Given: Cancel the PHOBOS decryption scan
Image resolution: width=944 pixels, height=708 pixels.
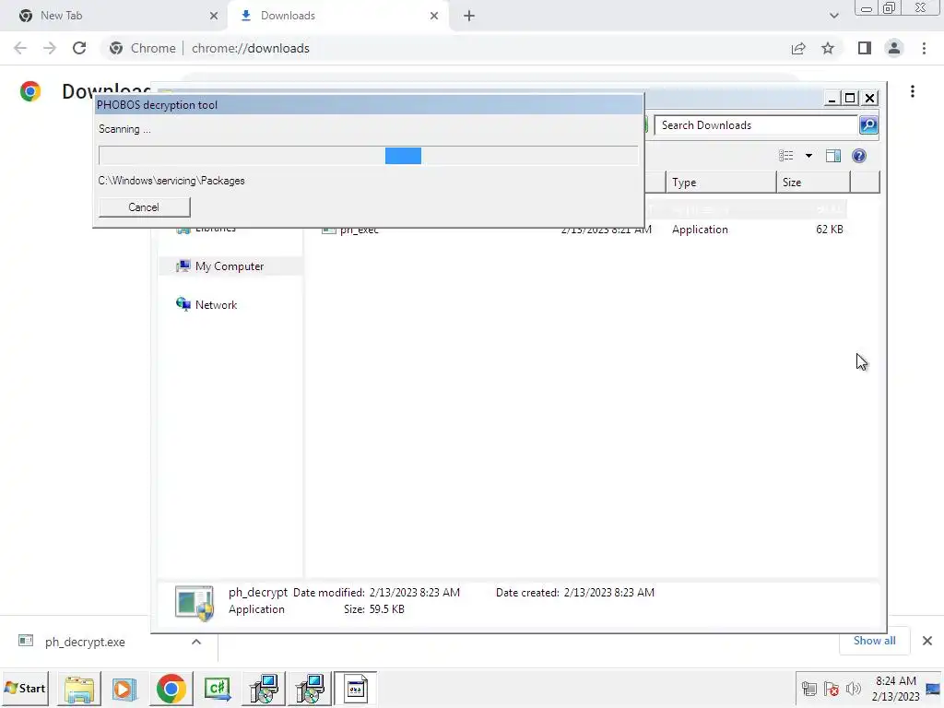Looking at the screenshot, I should [144, 207].
